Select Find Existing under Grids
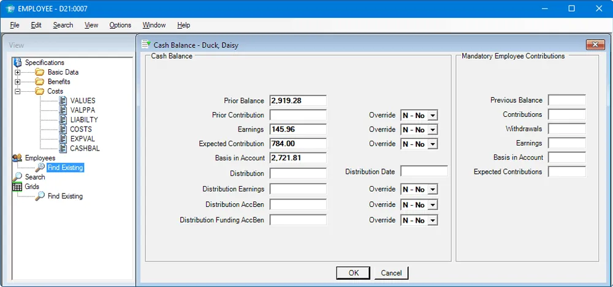Screen dimensions: 613x287 (x=66, y=196)
